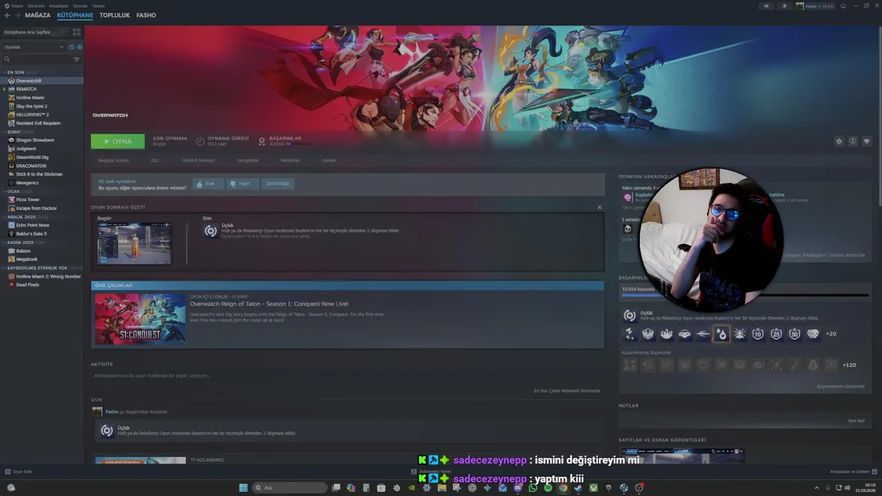
Task: Click the 10 badge achievement icon
Action: coord(758,334)
